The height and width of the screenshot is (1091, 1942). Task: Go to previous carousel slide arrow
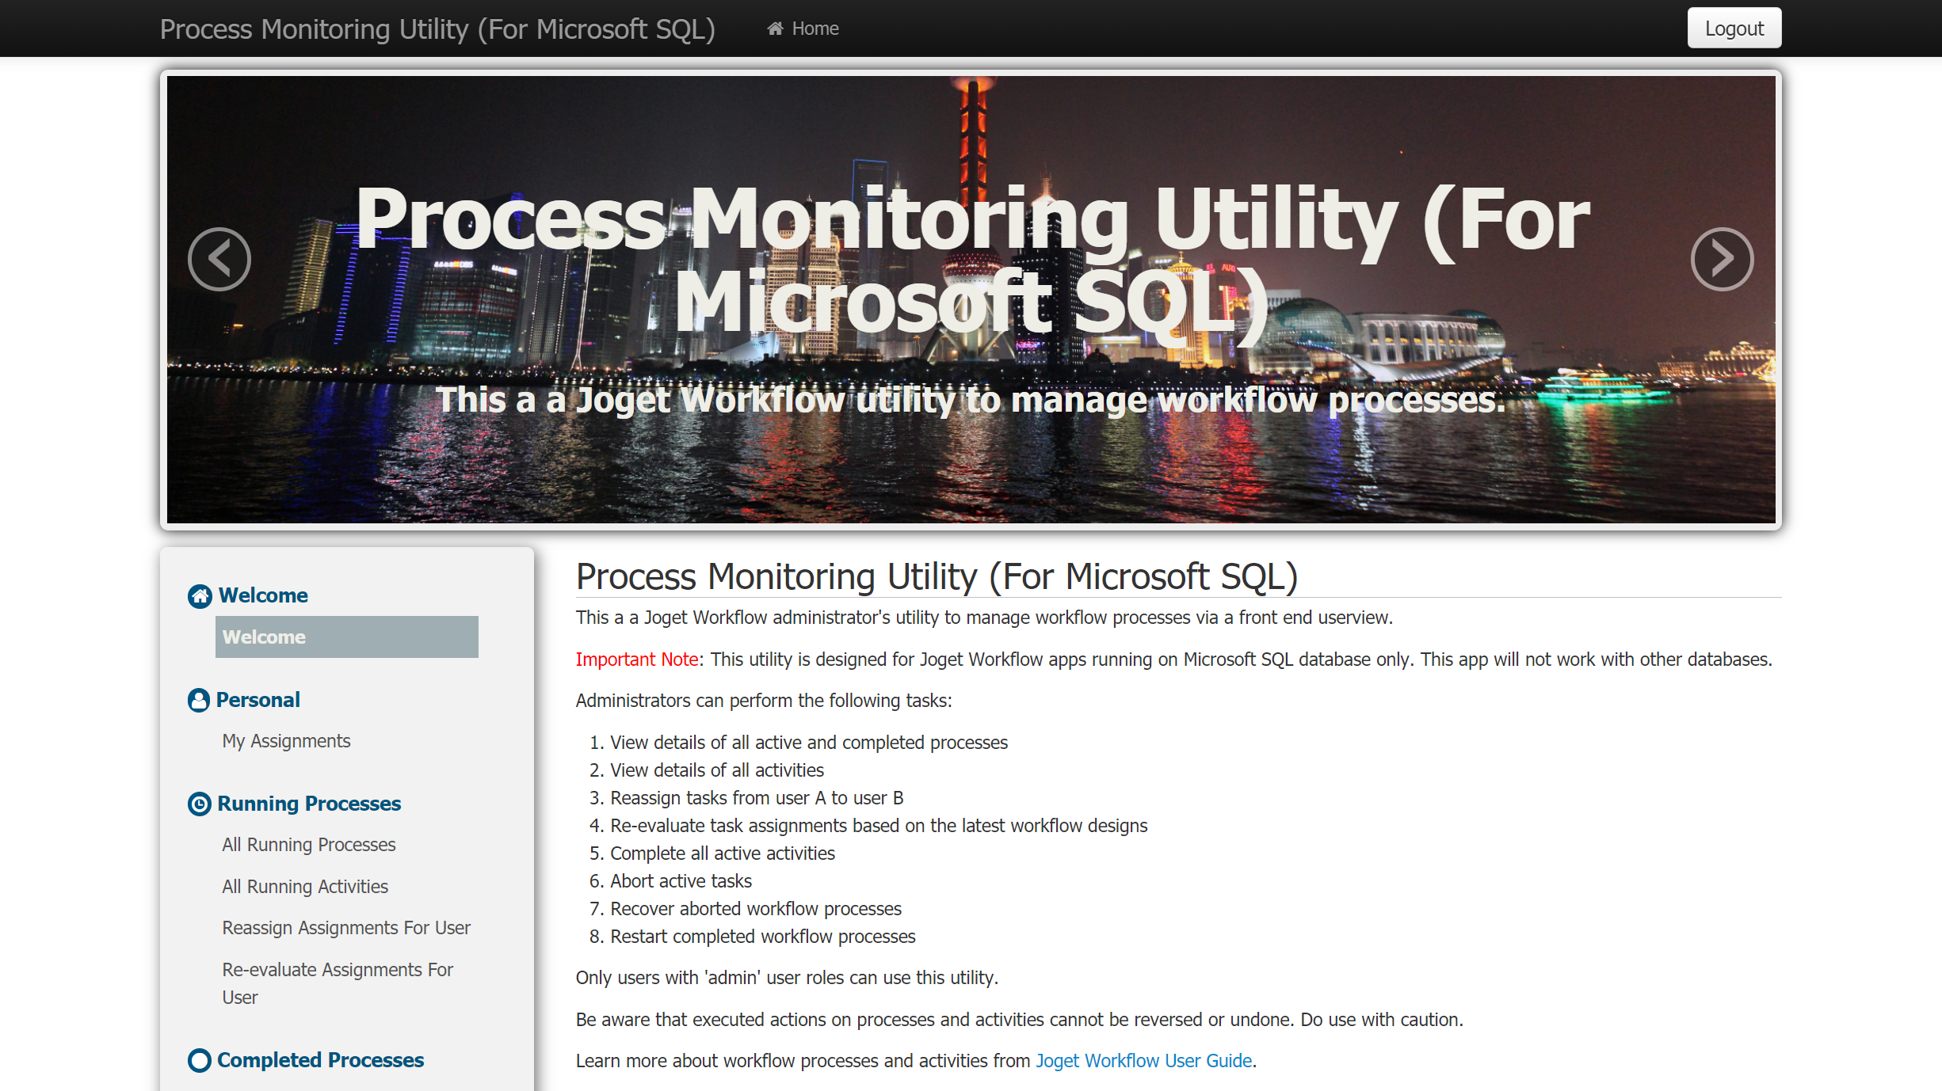[x=219, y=259]
